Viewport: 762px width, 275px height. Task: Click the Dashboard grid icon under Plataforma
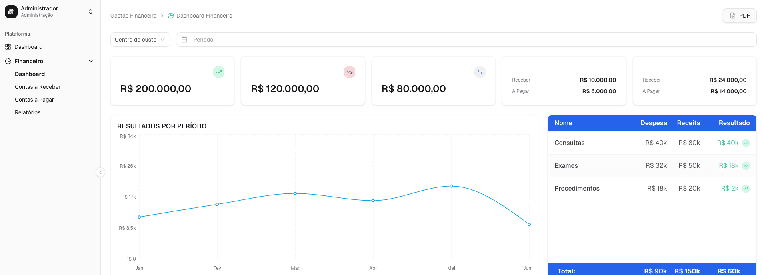click(7, 47)
